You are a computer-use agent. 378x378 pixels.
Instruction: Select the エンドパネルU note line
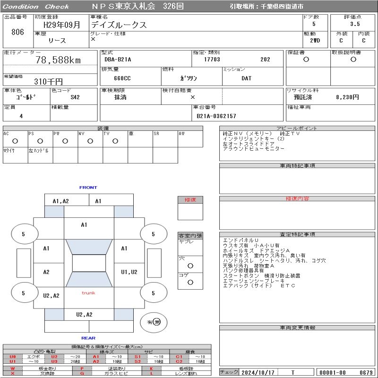tap(241, 241)
